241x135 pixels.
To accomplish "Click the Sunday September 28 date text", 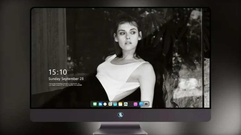I will click(66, 79).
